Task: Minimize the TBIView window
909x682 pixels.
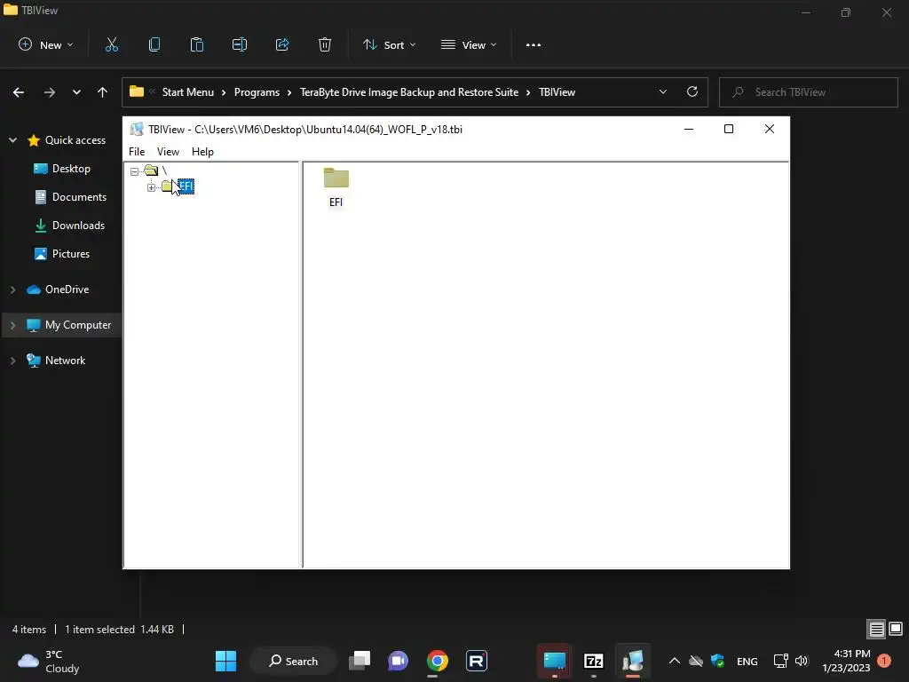Action: [689, 130]
